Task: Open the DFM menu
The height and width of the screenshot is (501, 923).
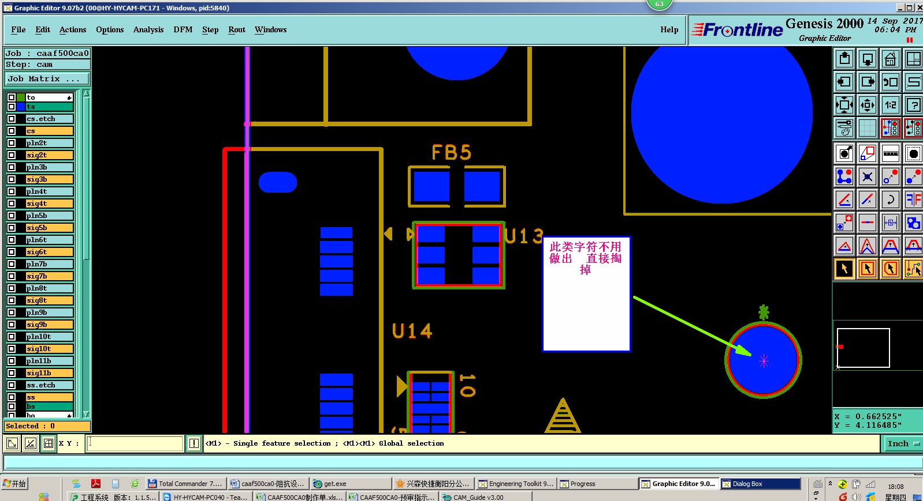Action: 183,29
